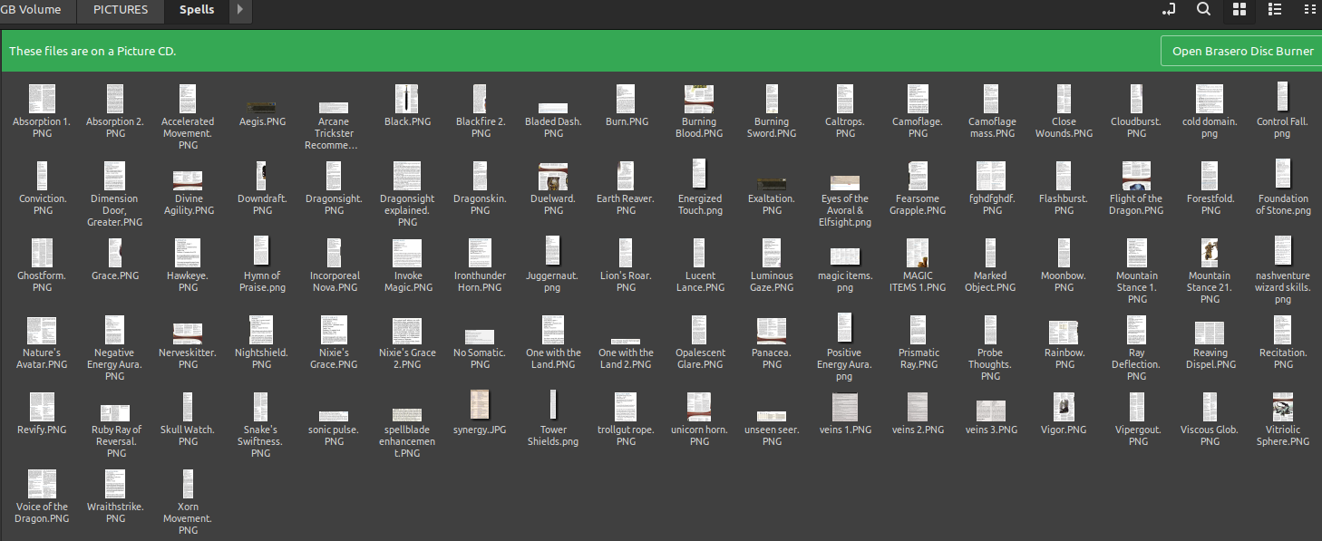Select the Duelward.PNG file
Image resolution: width=1322 pixels, height=541 pixels.
click(x=553, y=188)
